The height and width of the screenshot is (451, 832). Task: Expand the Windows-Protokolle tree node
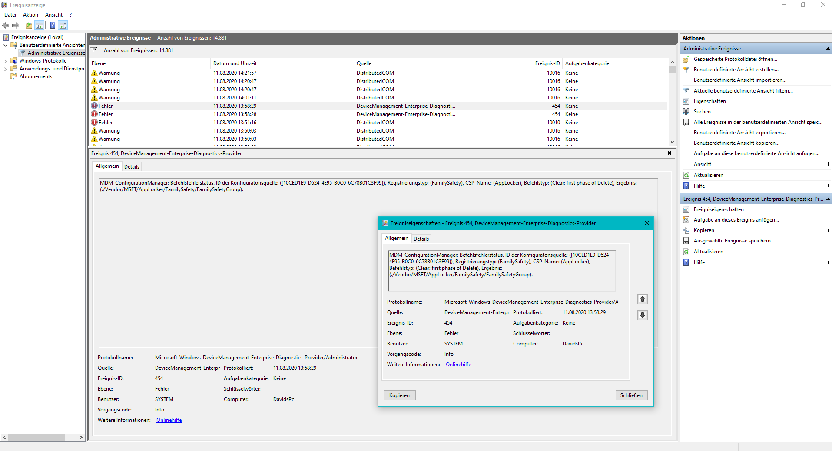click(x=5, y=61)
